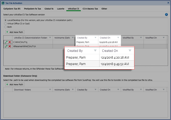The height and width of the screenshot is (120, 171).
Task: Click the blue help question mark icon
Action: (166, 15)
